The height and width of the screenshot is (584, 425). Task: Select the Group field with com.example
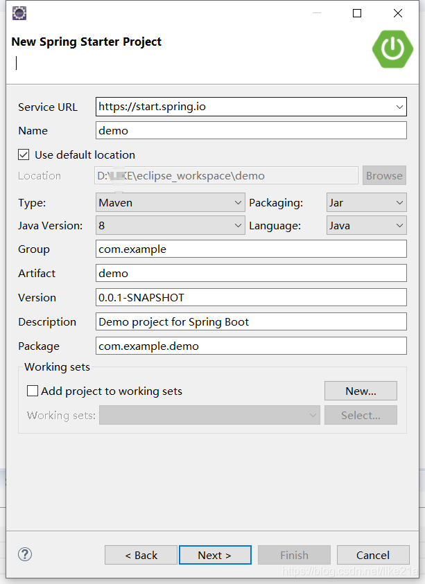[251, 249]
